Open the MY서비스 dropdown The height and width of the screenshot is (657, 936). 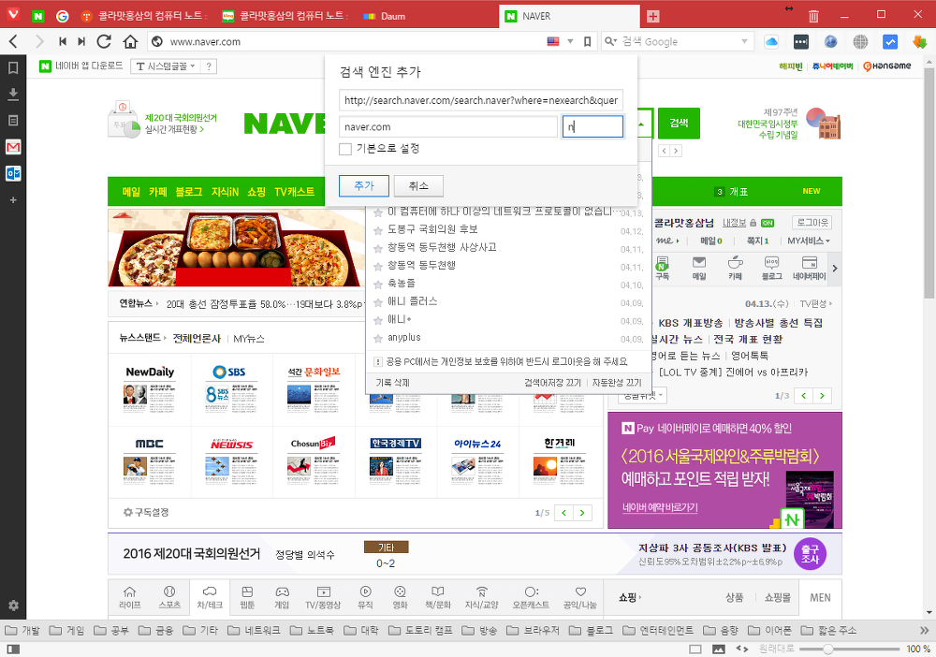point(809,241)
